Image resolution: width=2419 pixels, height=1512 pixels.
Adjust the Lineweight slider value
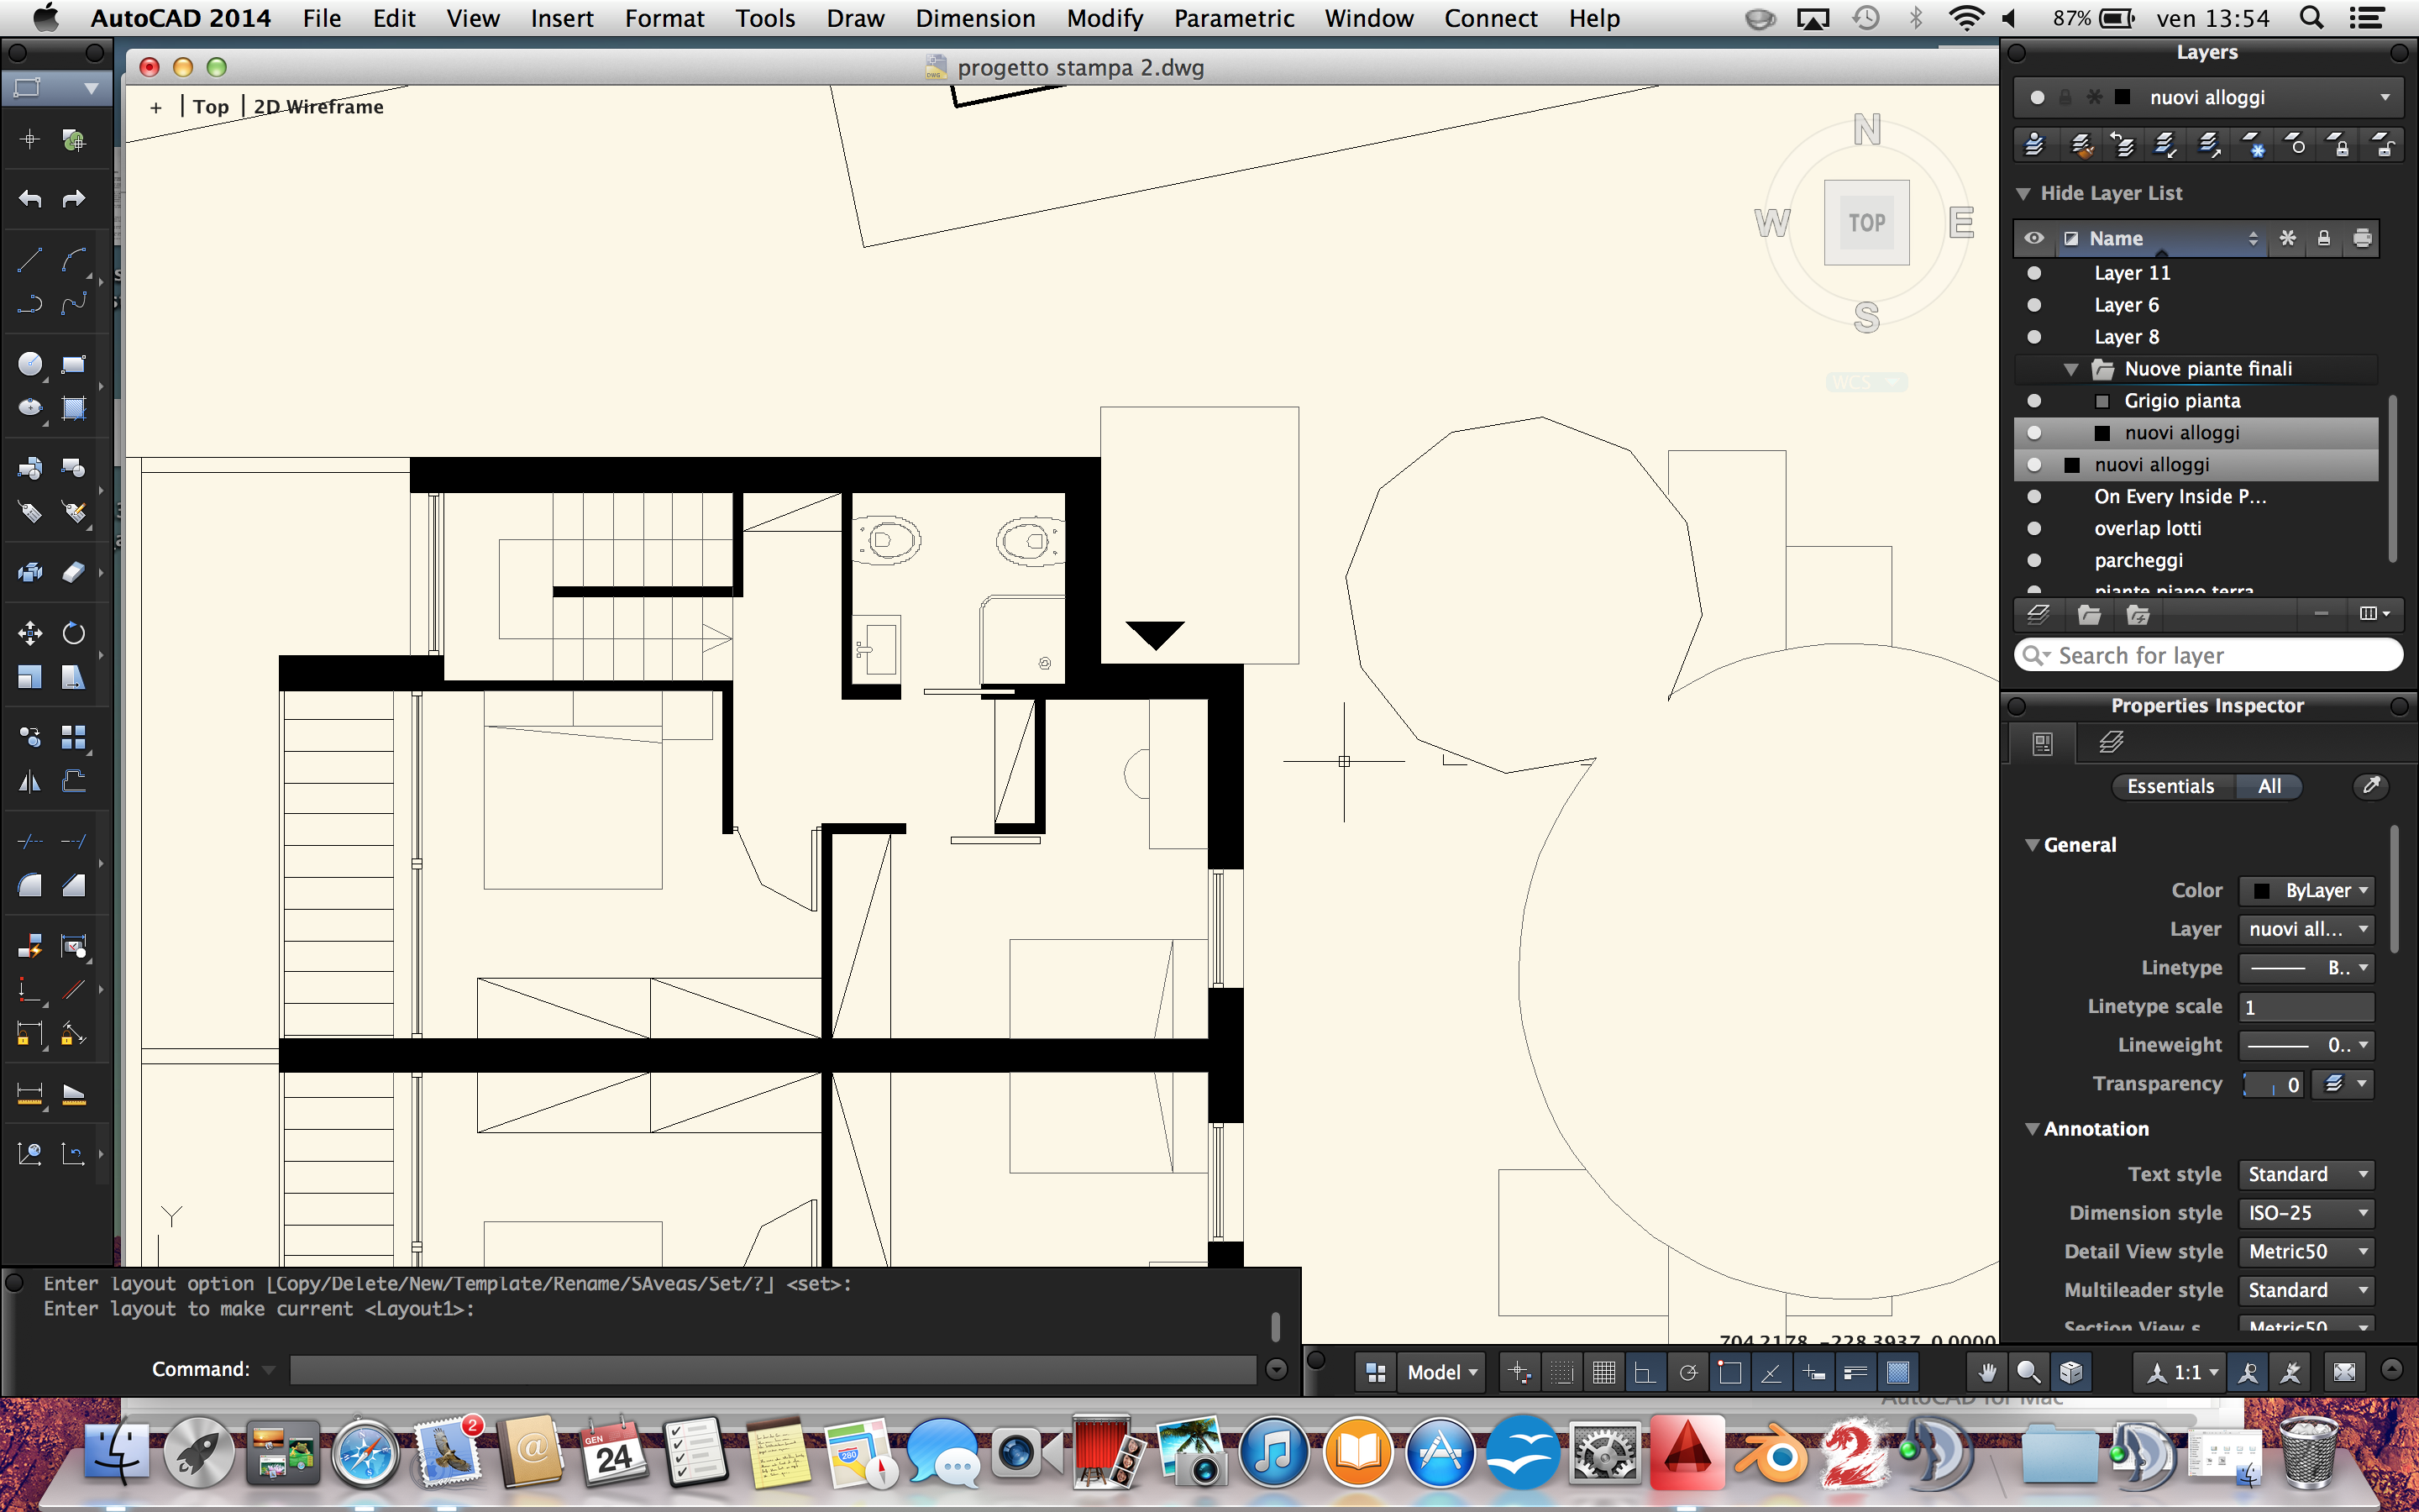coord(2306,1045)
